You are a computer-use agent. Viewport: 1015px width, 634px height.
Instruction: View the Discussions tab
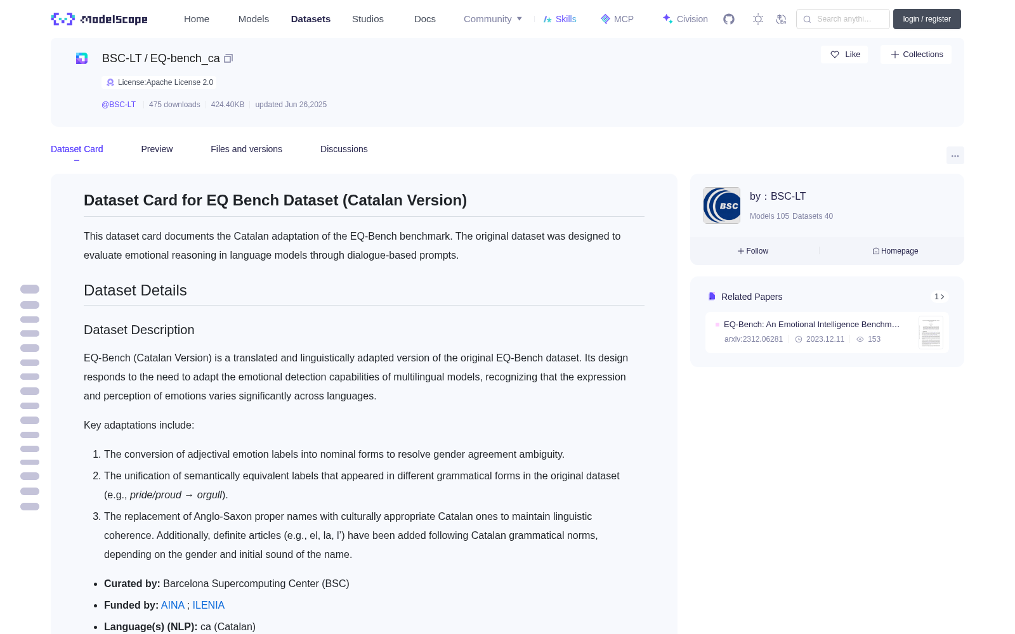coord(344,149)
